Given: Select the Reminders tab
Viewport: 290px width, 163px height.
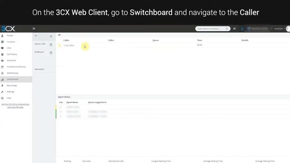Looking at the screenshot, I should (x=43, y=69).
